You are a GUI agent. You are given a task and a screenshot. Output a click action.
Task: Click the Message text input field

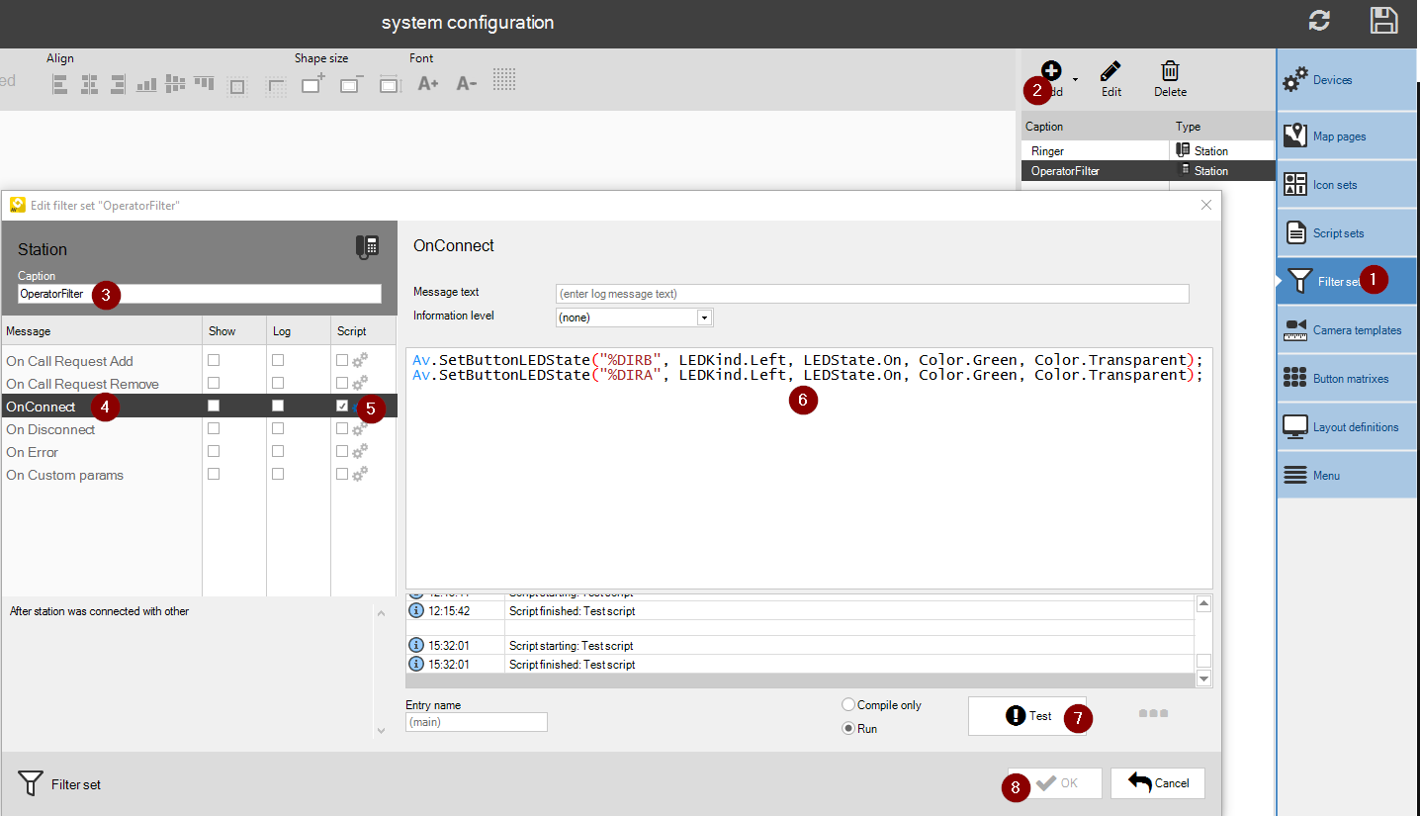click(872, 294)
